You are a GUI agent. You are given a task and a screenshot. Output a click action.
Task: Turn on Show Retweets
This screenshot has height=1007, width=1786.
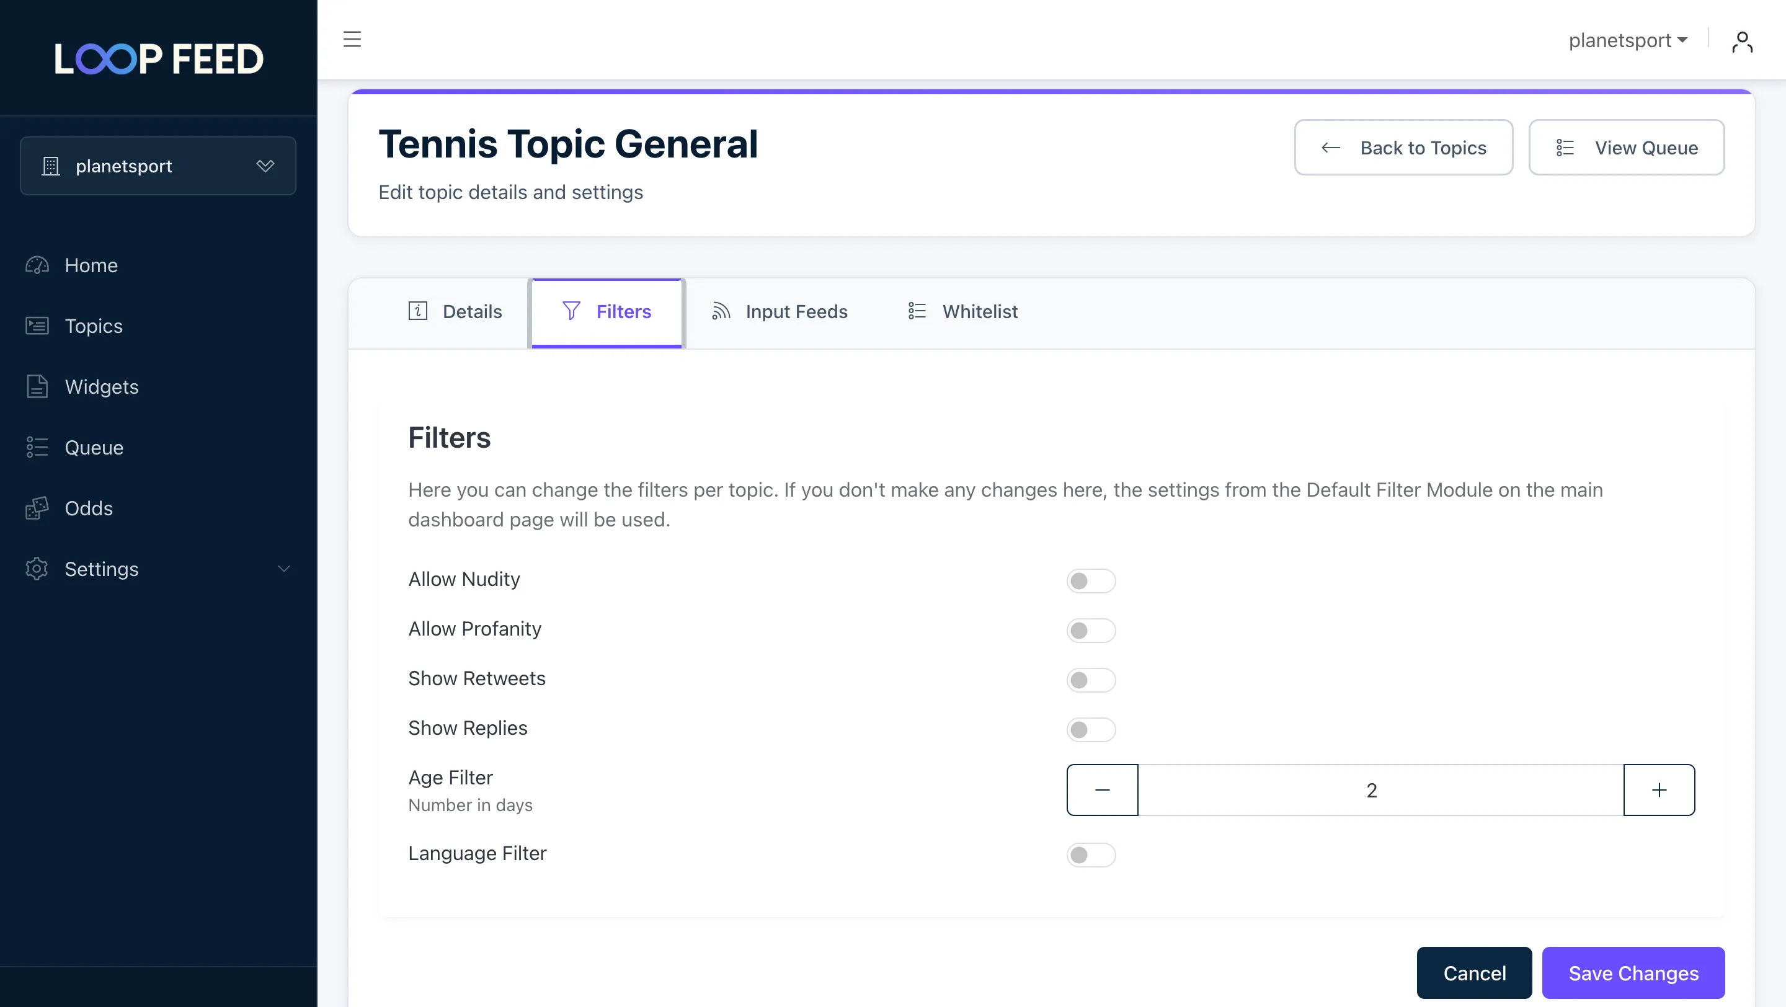[x=1091, y=680]
